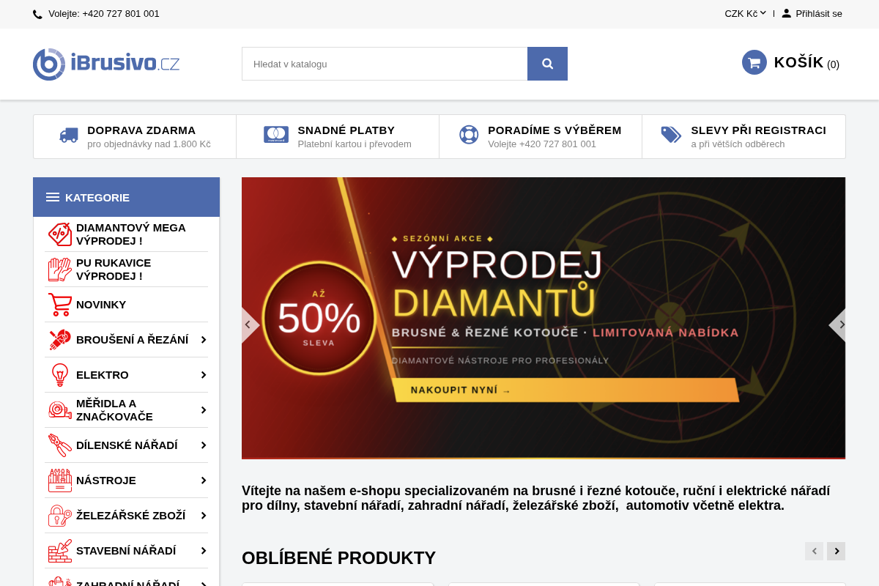The width and height of the screenshot is (879, 586).
Task: Click the Doprava zdarma info box
Action: 135,136
